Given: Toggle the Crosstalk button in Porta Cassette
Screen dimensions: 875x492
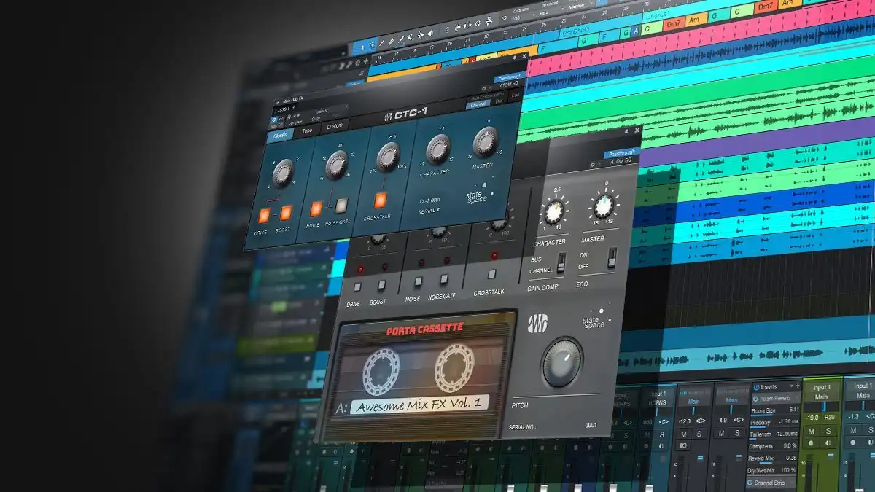Looking at the screenshot, I should [x=492, y=275].
